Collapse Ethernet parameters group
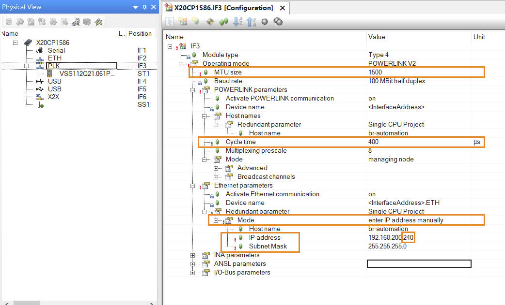 pyautogui.click(x=192, y=186)
